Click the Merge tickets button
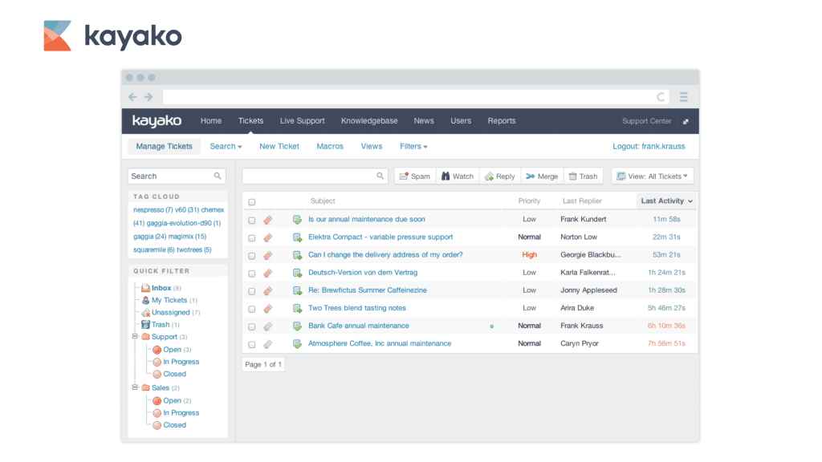 [540, 176]
